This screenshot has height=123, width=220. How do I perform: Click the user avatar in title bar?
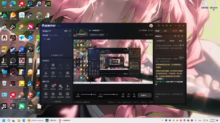pyautogui.click(x=151, y=26)
